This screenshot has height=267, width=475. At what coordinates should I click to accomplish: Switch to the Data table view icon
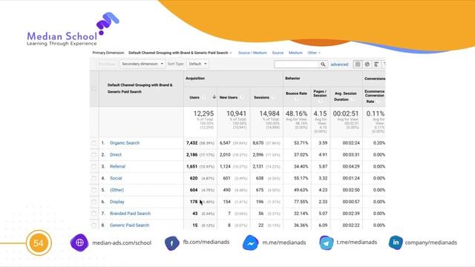click(x=358, y=65)
